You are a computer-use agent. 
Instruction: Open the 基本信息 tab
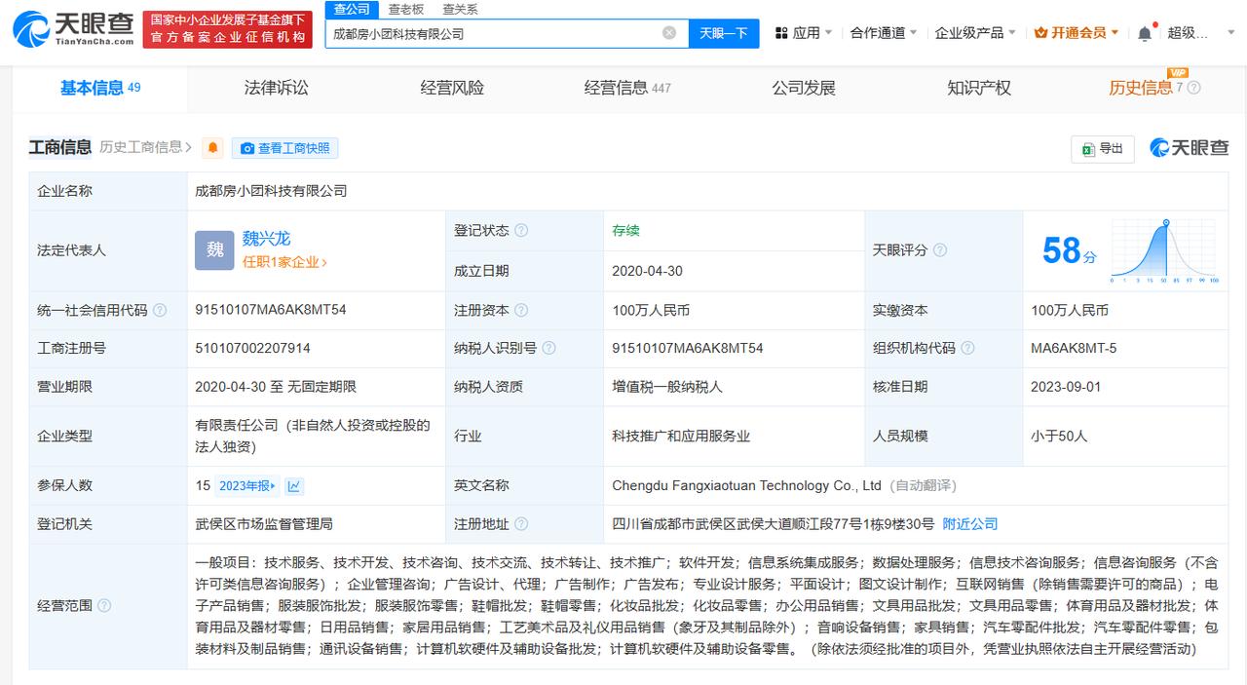[100, 88]
